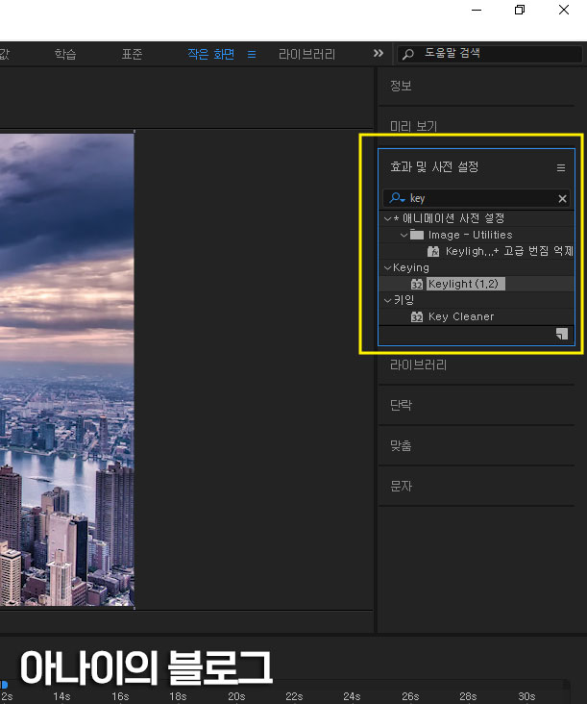This screenshot has width=587, height=704.
Task: Click the Key Cleaner effect icon
Action: pos(417,316)
